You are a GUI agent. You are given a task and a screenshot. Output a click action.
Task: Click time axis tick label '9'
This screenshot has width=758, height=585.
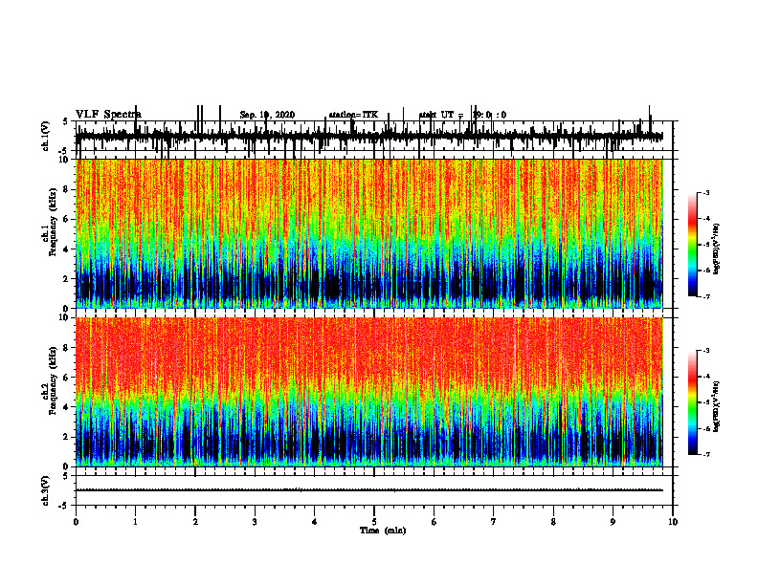(x=613, y=522)
